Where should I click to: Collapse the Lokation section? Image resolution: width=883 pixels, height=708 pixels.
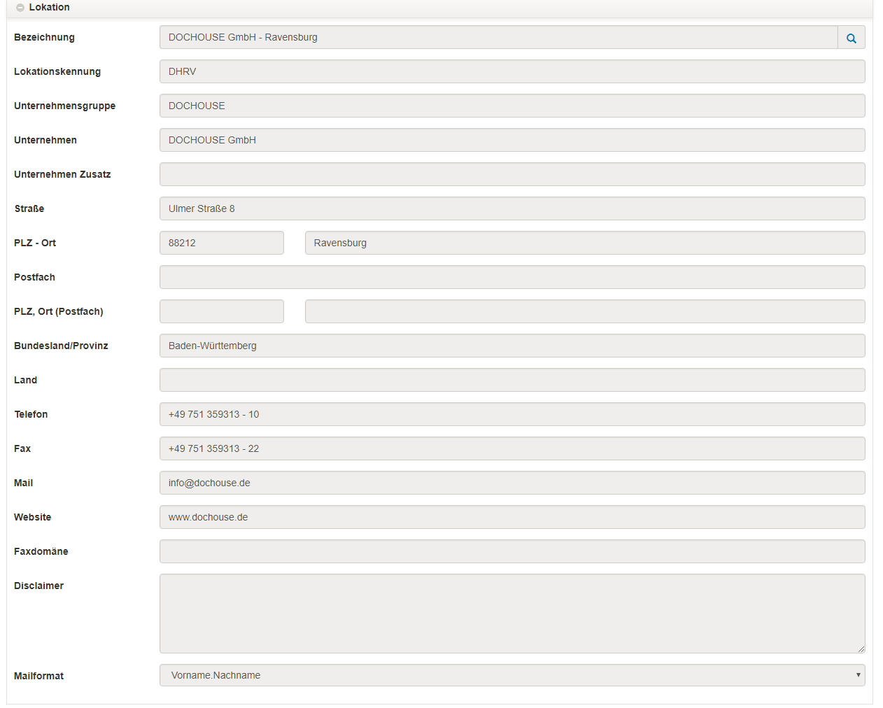[20, 8]
